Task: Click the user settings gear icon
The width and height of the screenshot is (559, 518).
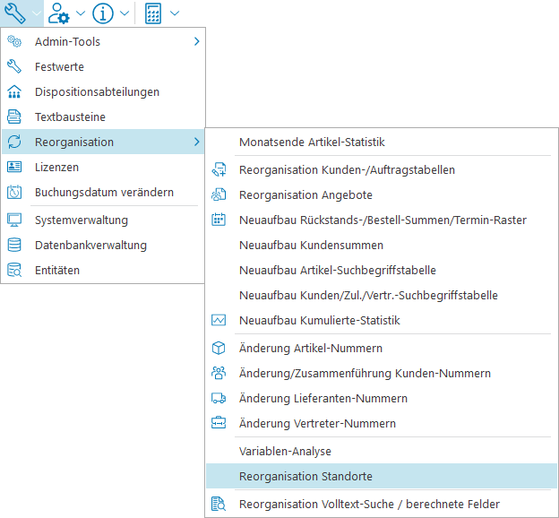Action: click(59, 13)
